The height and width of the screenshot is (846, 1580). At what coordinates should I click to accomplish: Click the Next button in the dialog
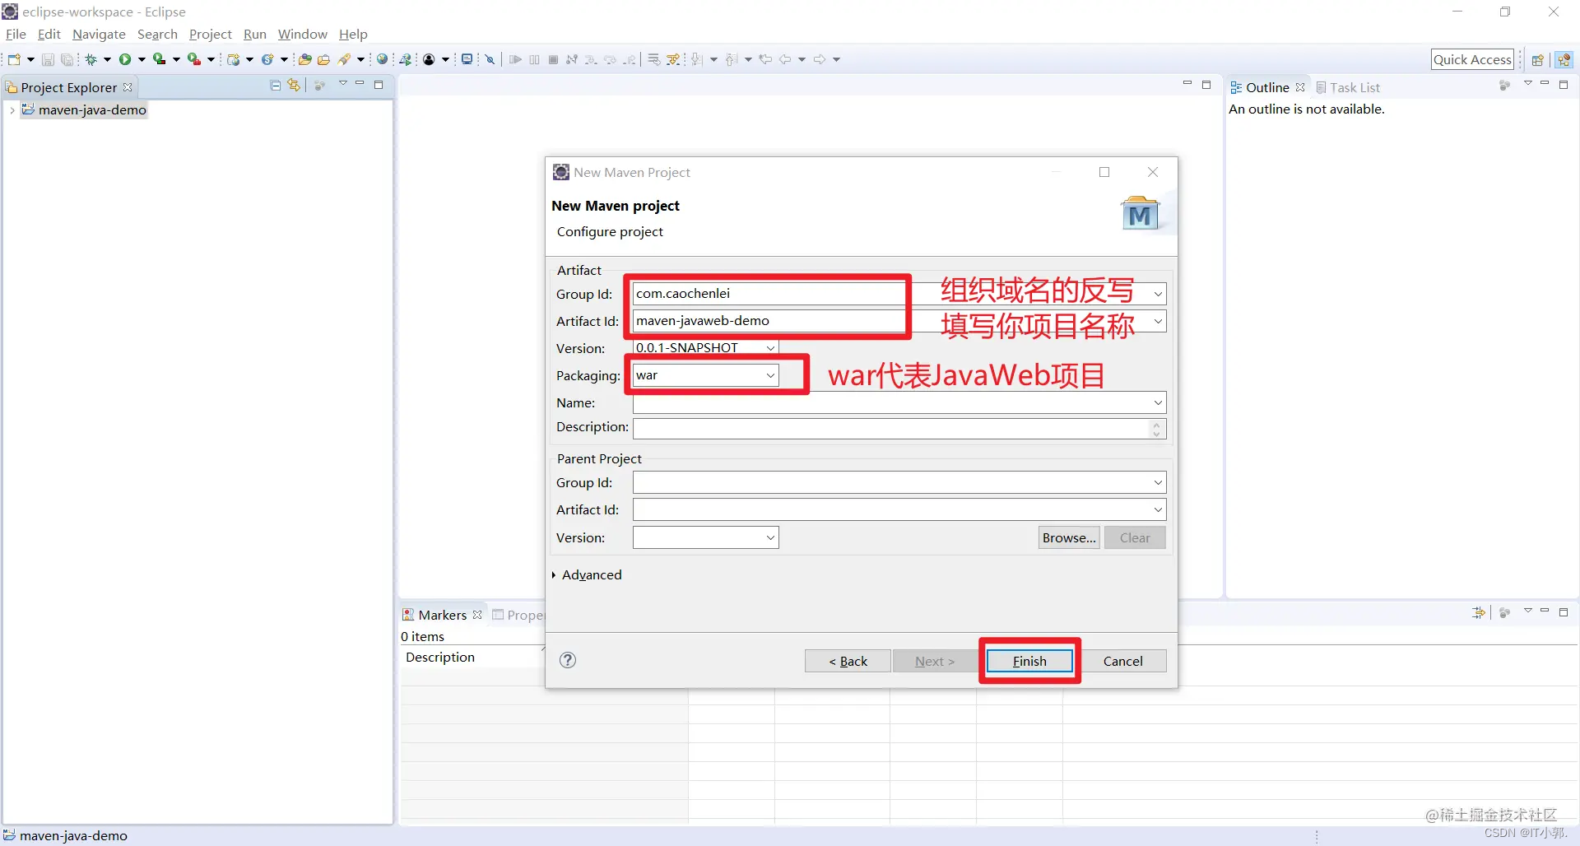tap(935, 661)
